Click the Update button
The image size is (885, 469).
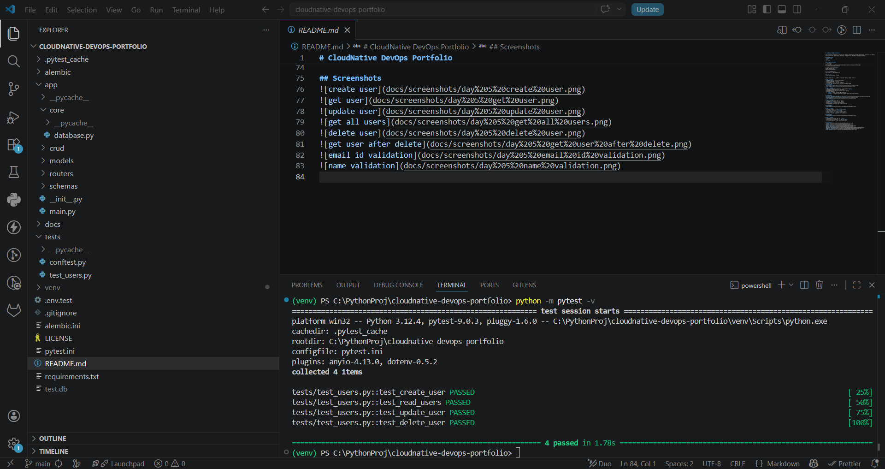pos(647,9)
